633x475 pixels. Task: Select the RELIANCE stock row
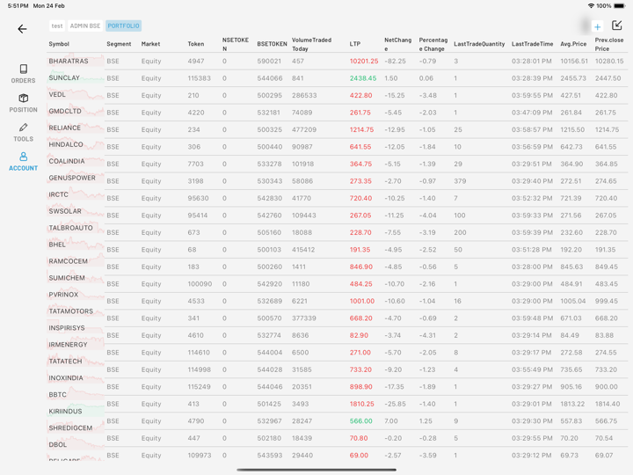(65, 128)
